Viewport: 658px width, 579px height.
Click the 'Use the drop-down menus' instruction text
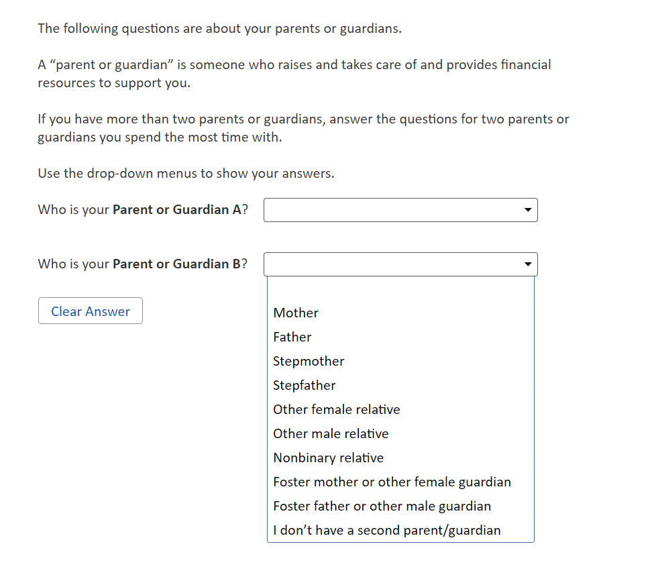186,173
